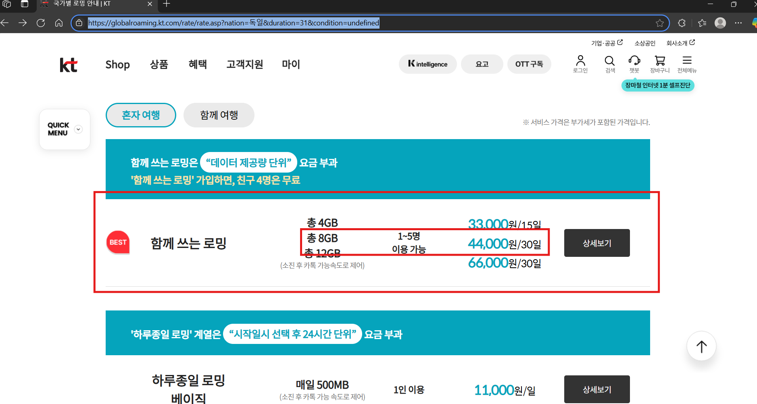
Task: Click the KT logo
Action: point(69,65)
